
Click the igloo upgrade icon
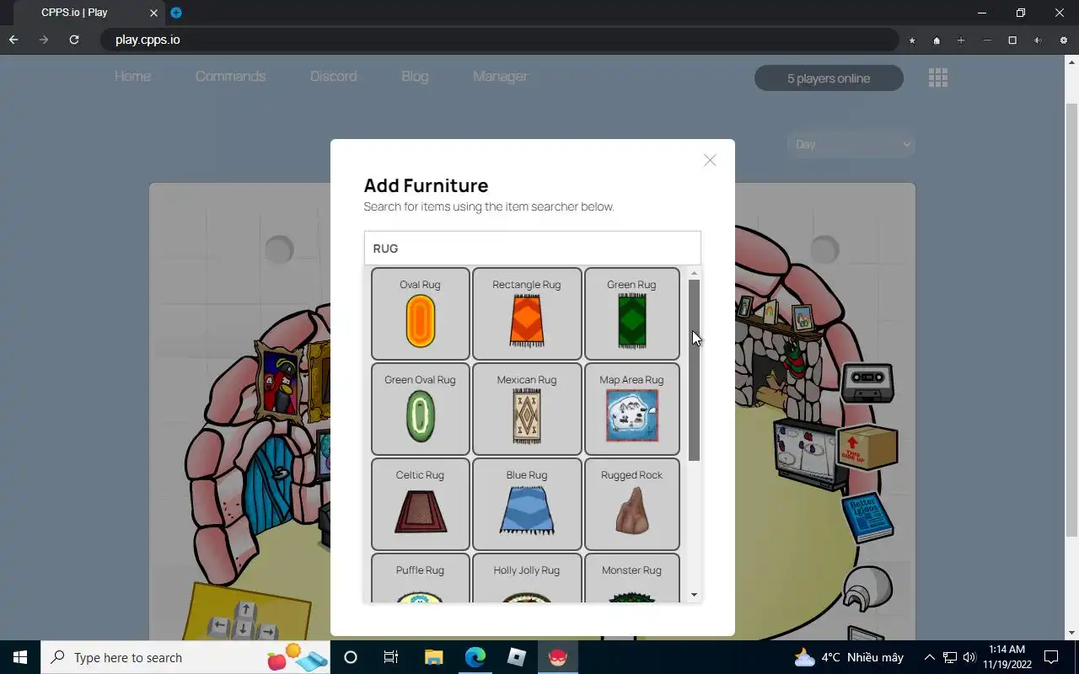coord(867,590)
